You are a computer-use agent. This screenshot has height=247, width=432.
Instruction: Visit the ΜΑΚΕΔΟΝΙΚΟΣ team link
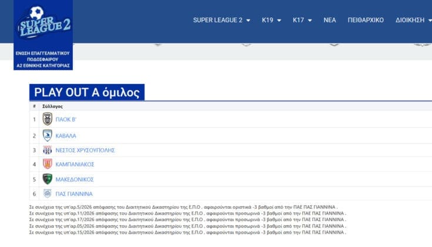(75, 179)
